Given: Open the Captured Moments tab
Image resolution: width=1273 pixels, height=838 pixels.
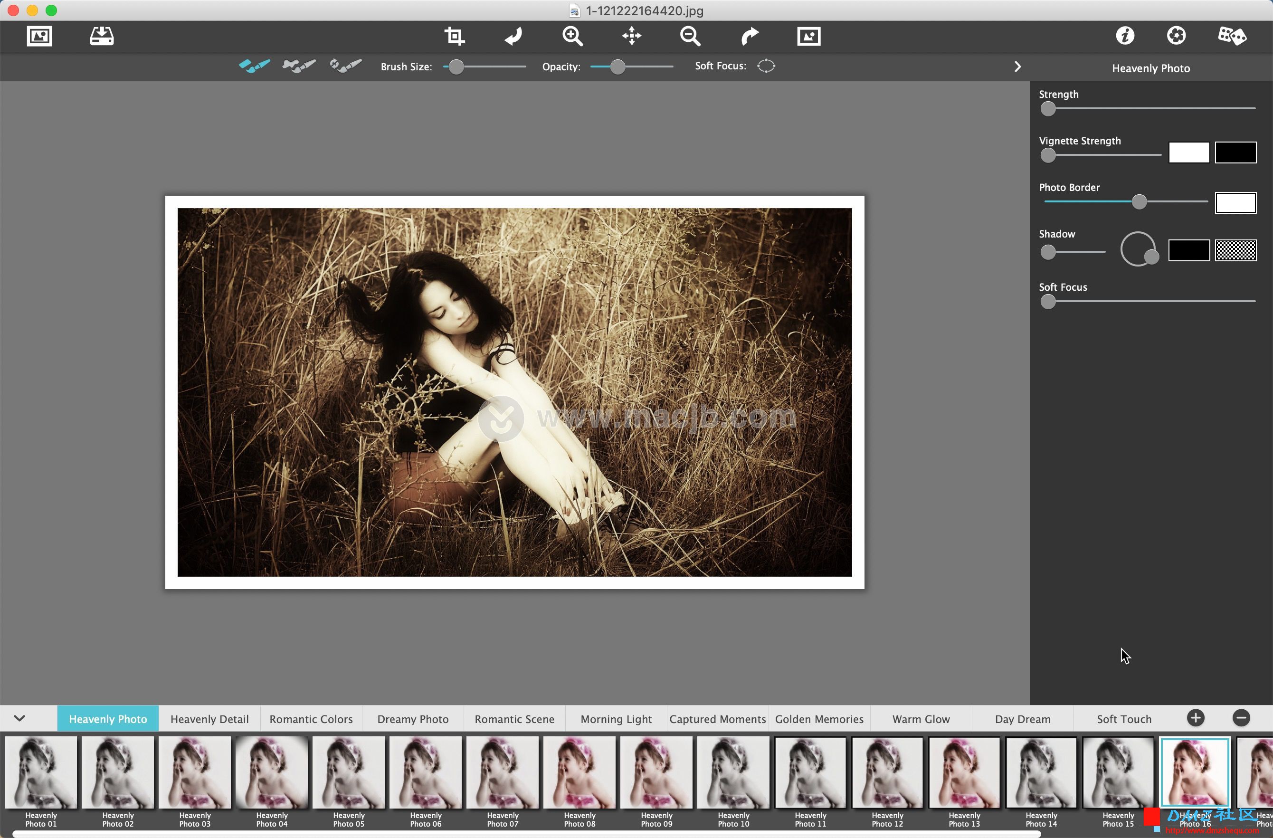Looking at the screenshot, I should click(717, 718).
